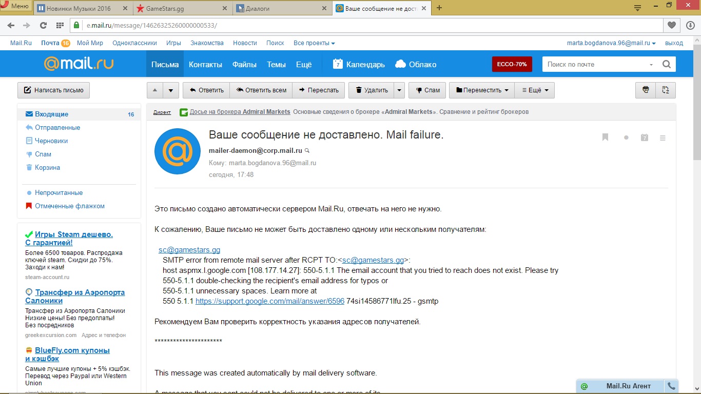This screenshot has width=701, height=394.
Task: Open the Opera Меню button
Action: (x=16, y=6)
